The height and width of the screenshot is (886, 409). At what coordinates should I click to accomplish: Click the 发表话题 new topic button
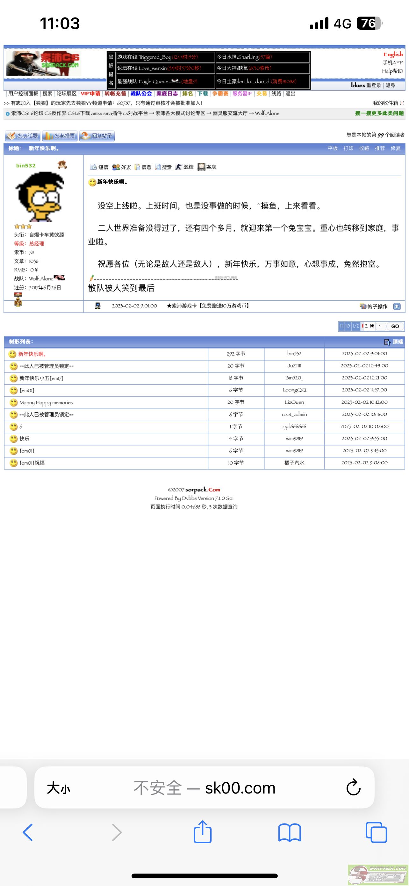(22, 136)
